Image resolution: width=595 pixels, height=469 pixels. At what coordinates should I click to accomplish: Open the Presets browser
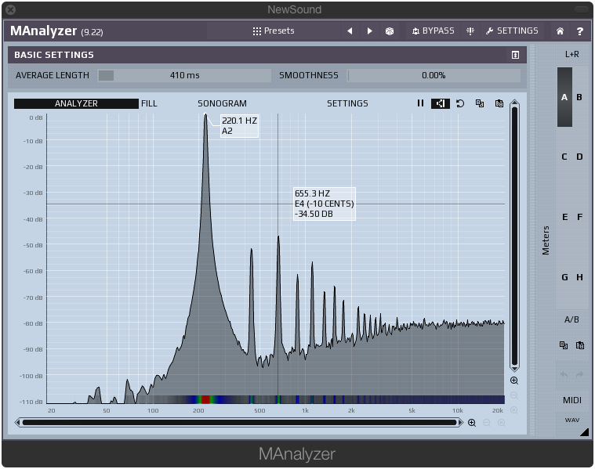[274, 31]
